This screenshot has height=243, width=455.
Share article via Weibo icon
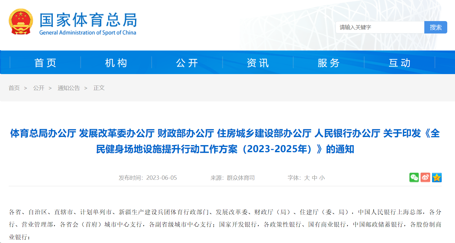pyautogui.click(x=425, y=178)
